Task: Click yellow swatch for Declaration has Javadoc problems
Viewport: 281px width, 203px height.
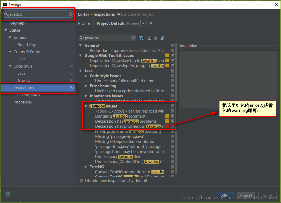Action: 167,121
